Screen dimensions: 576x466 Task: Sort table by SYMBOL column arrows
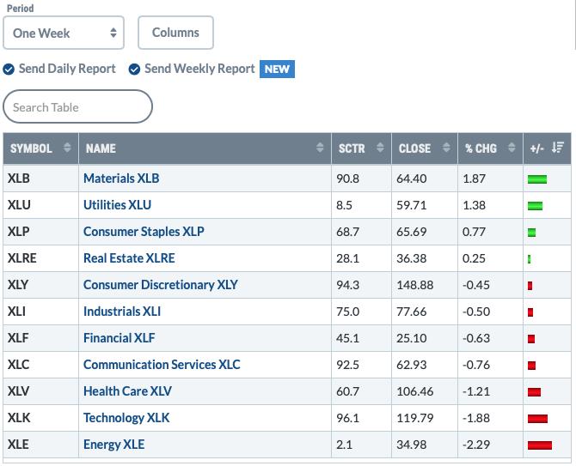click(x=67, y=148)
